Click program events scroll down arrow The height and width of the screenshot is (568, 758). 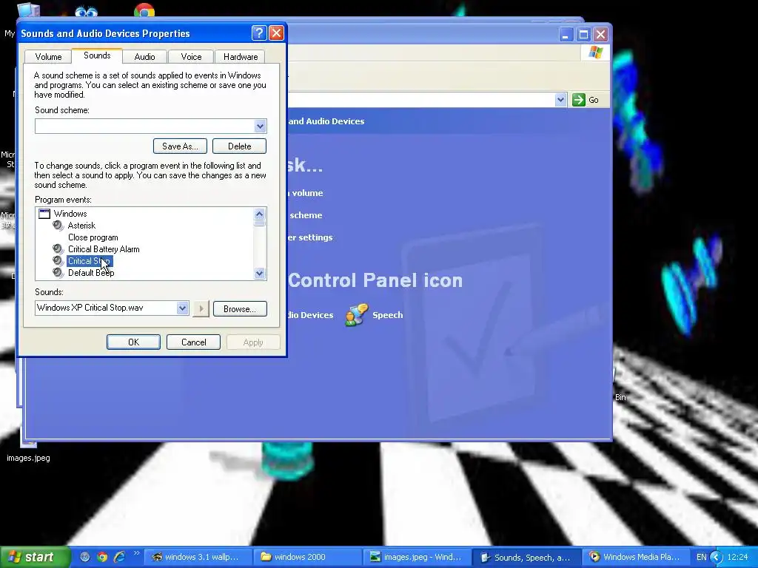click(x=260, y=274)
